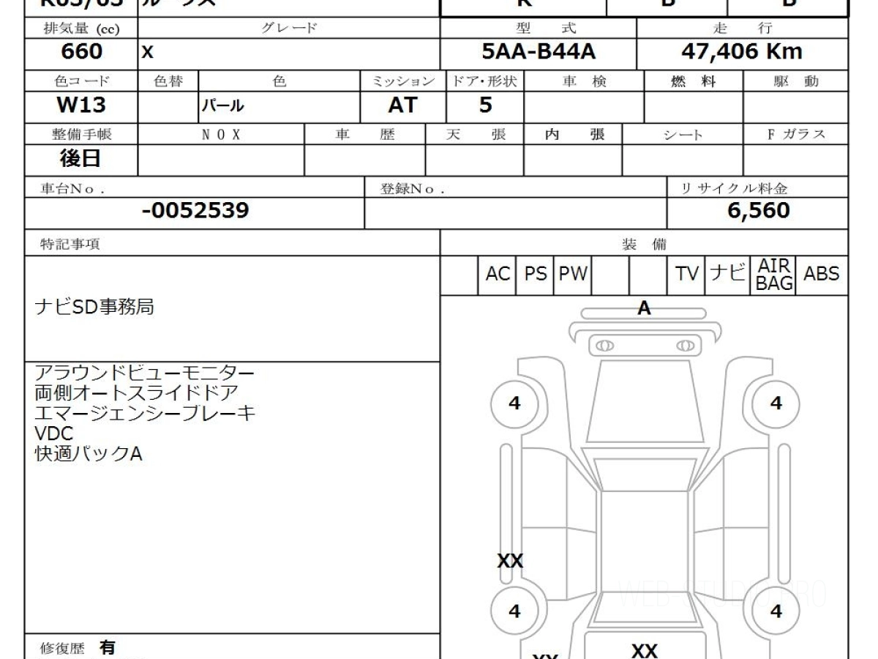Viewport: 878px width, 659px height.
Task: Click the Fガラス header
Action: (795, 135)
